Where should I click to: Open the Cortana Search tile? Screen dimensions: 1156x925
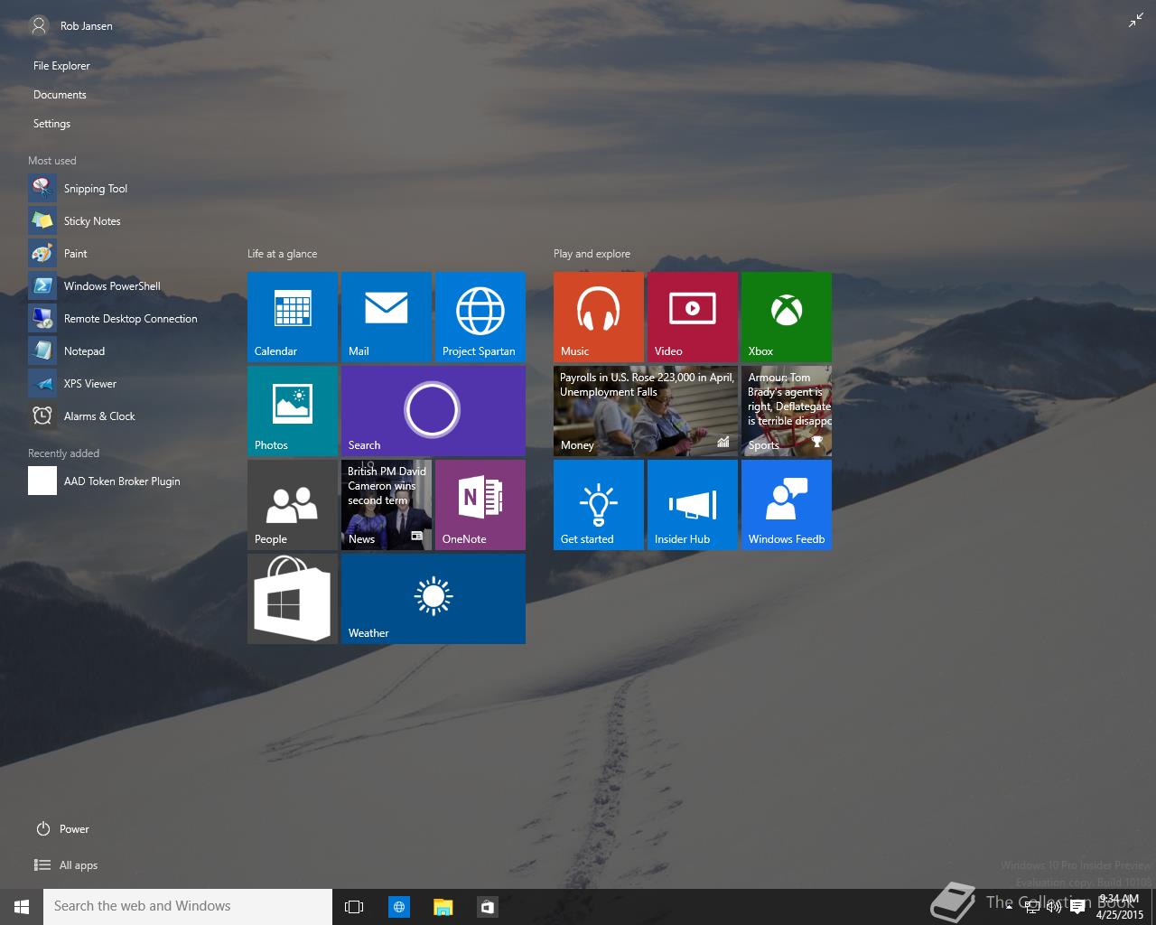point(433,411)
